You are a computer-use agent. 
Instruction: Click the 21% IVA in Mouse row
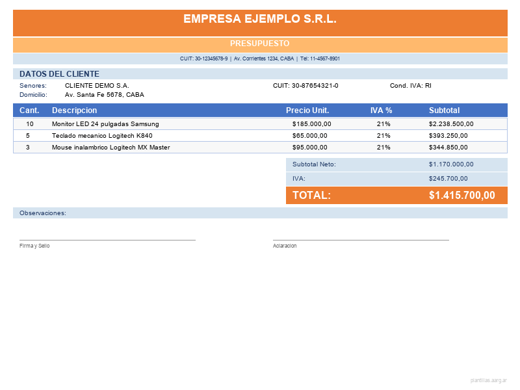(x=383, y=148)
